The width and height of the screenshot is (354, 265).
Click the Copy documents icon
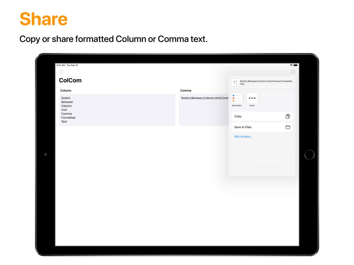[x=288, y=116]
